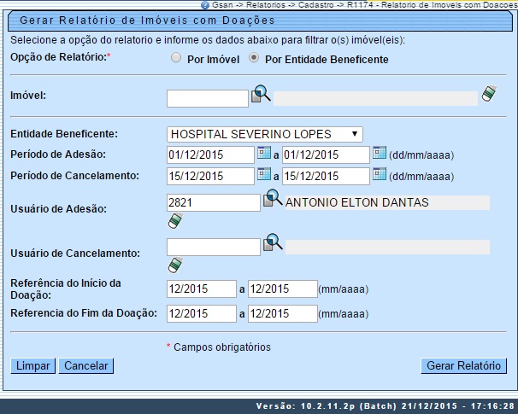Focus the Período de Adesão end date field
This screenshot has width=518, height=414.
(x=326, y=155)
